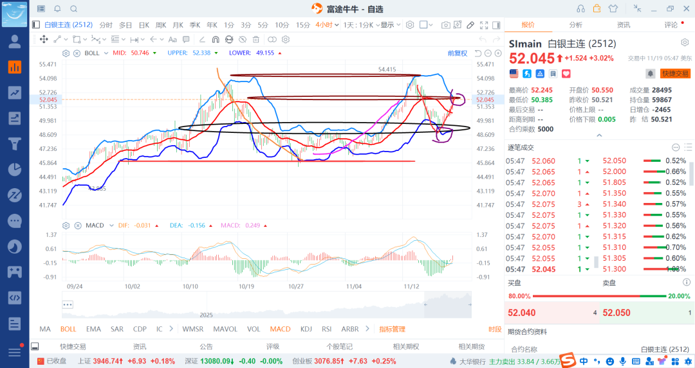Expand the MACD indicator dropdown

[x=111, y=225]
